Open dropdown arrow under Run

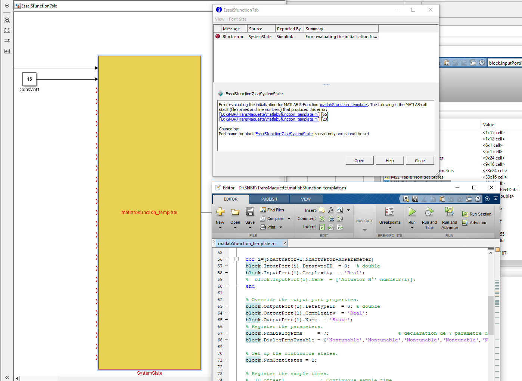[x=412, y=227]
